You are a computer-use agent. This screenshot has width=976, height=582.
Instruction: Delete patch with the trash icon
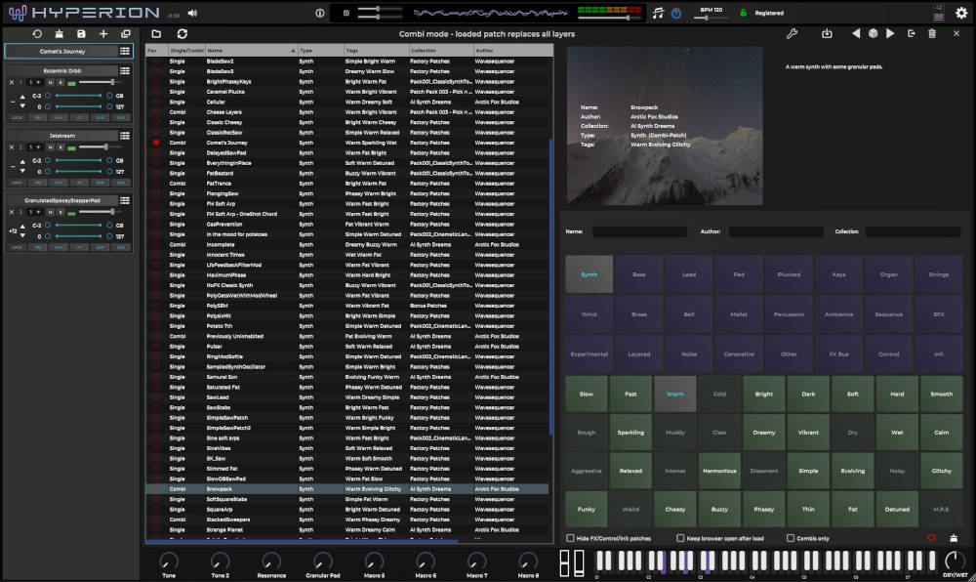(x=932, y=33)
